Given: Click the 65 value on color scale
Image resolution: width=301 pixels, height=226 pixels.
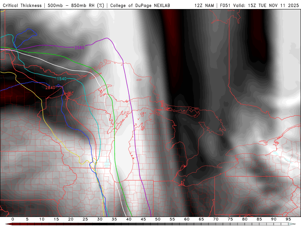Looking at the screenshot, I should point(201,219).
